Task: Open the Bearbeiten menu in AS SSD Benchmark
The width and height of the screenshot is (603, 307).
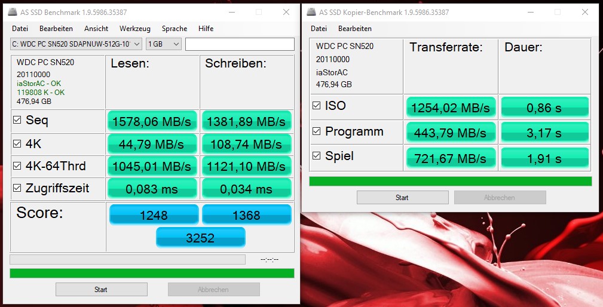Action: [x=56, y=29]
